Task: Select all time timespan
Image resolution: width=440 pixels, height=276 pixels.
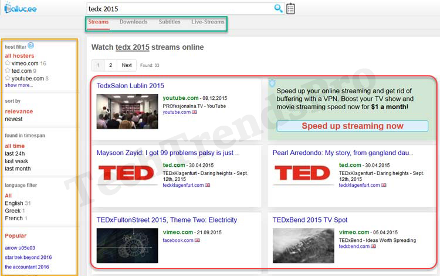Action: [x=15, y=146]
